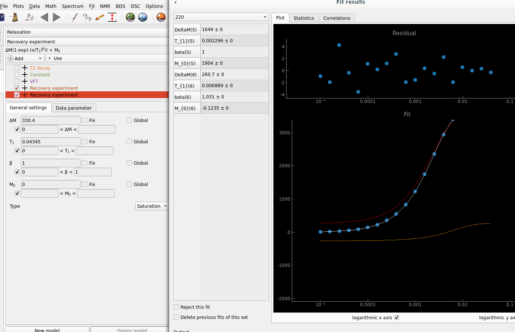Screen dimensions: 515x332
Task: Switch to the Statistics tab
Action: (x=304, y=18)
